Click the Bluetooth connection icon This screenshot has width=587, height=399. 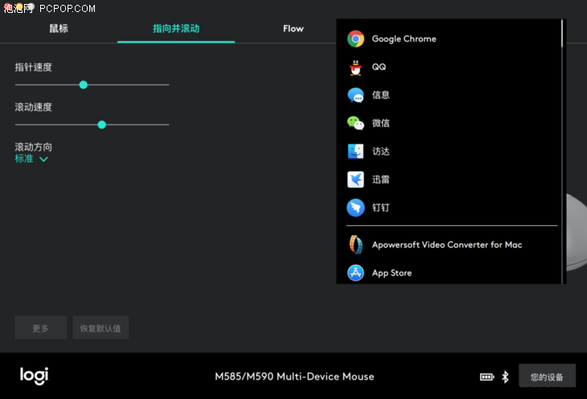(505, 376)
